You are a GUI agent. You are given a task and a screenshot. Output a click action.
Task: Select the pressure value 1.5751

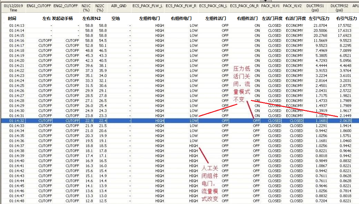[346, 136]
